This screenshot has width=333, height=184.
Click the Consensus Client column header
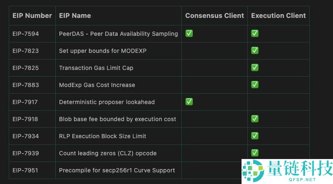(215, 16)
